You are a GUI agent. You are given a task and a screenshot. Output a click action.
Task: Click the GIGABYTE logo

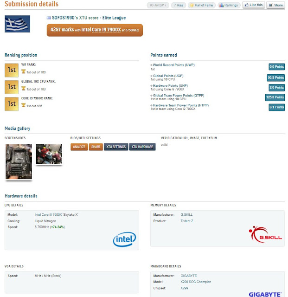pos(265,294)
